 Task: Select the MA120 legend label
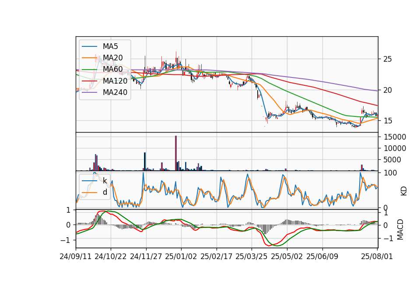tap(115, 81)
